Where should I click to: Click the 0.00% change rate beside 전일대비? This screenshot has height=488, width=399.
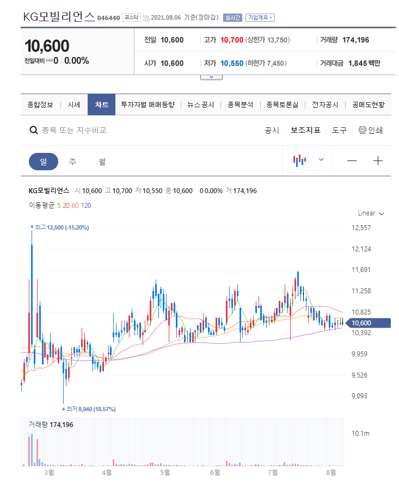pyautogui.click(x=77, y=60)
